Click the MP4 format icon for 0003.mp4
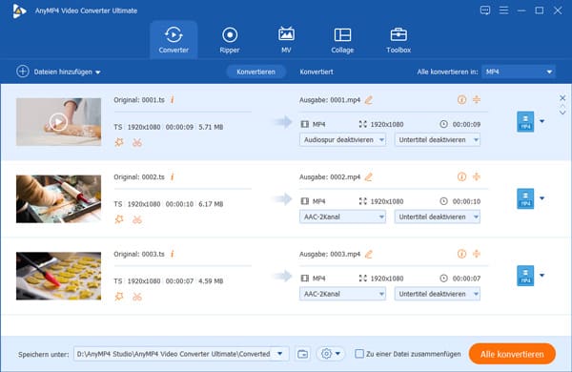Image resolution: width=572 pixels, height=372 pixels. point(525,276)
